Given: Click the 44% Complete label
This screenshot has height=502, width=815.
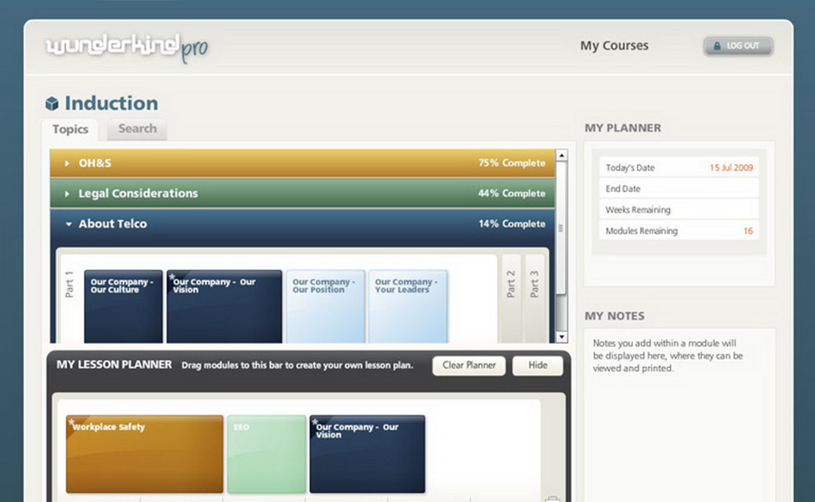Looking at the screenshot, I should [512, 193].
